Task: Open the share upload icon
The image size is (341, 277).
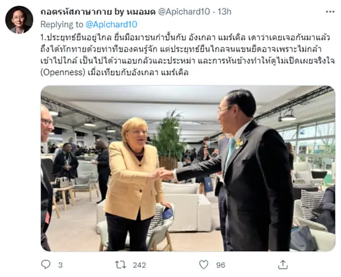Action: 283,264
